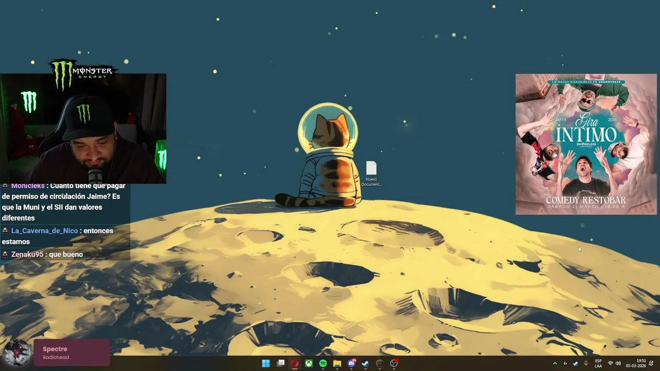Open the Windows Start menu

[266, 363]
